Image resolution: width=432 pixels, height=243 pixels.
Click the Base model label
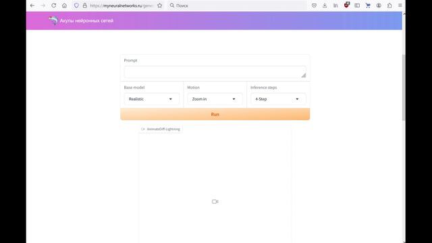134,87
